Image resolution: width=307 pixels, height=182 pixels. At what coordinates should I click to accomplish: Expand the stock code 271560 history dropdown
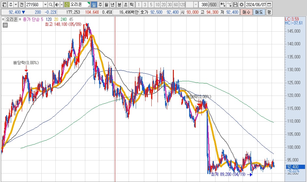click(x=45, y=5)
